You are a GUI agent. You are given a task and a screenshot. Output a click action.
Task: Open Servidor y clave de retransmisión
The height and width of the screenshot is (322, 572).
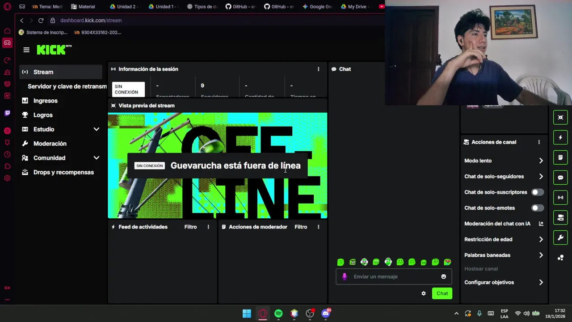point(67,86)
